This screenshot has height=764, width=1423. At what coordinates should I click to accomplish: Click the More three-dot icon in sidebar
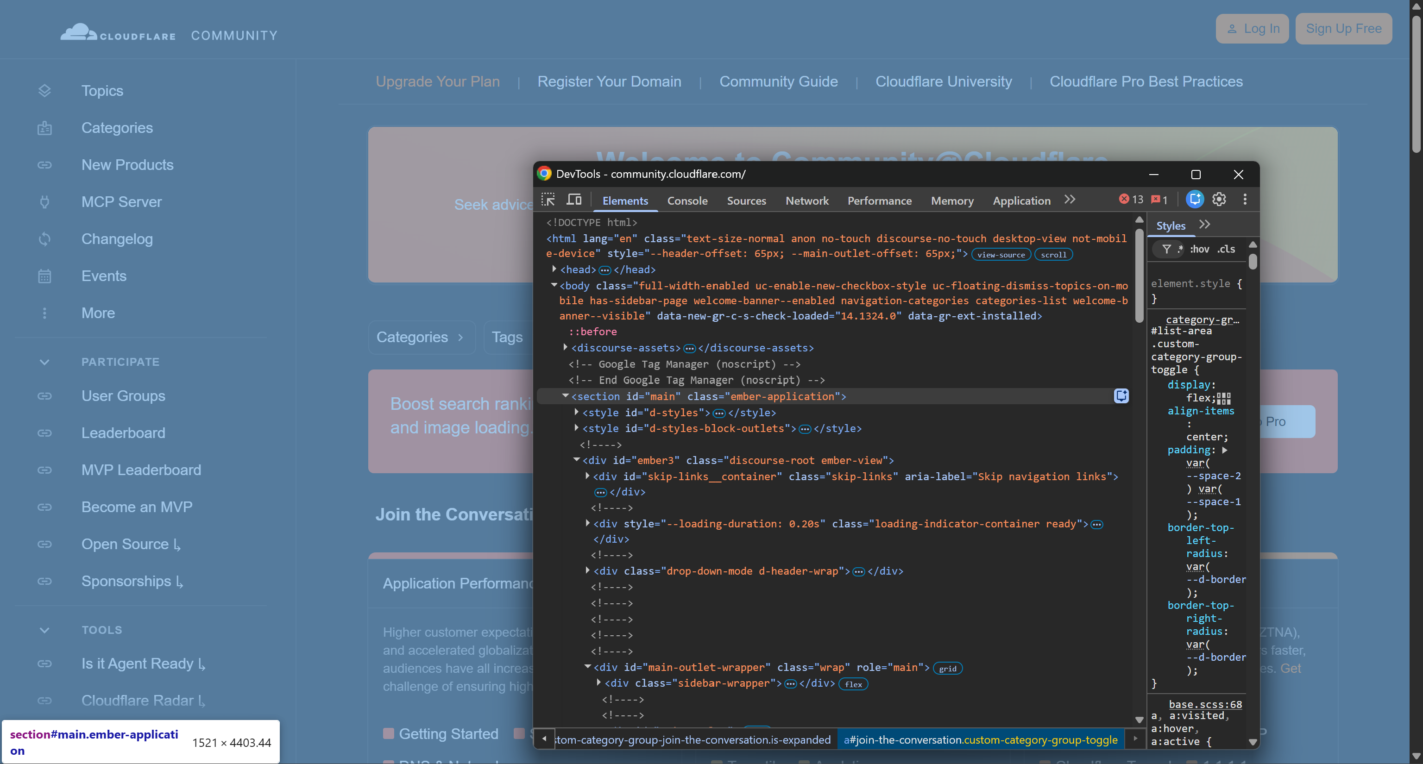[x=45, y=313]
